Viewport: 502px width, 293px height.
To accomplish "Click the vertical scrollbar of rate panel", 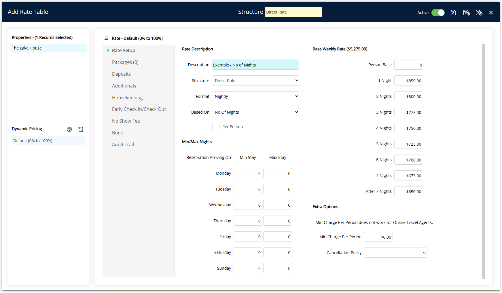I will coord(484,161).
